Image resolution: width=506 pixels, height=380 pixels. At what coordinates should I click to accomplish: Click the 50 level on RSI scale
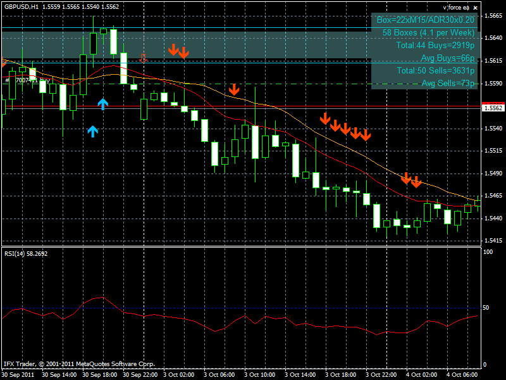tap(486, 308)
